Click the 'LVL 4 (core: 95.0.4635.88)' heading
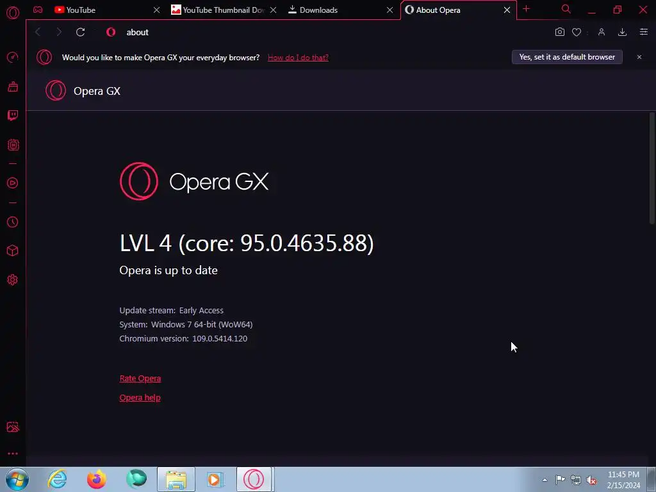 click(x=247, y=243)
